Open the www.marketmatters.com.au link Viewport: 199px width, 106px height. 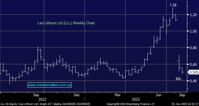pyautogui.click(x=50, y=85)
